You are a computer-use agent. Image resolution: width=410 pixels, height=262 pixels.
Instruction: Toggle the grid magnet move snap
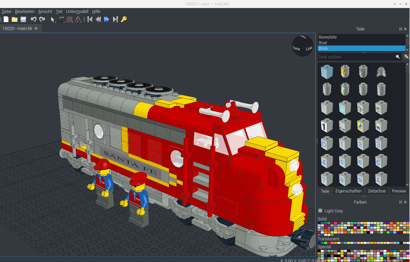coord(69,19)
